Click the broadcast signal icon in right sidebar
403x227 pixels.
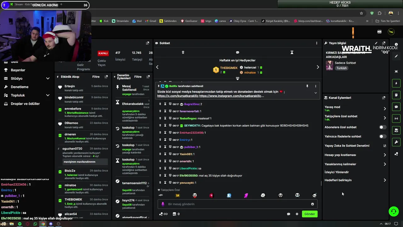click(x=396, y=119)
